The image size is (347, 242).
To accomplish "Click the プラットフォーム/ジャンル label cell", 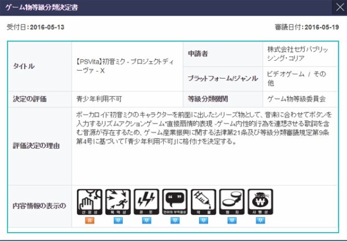I will pos(223,79).
